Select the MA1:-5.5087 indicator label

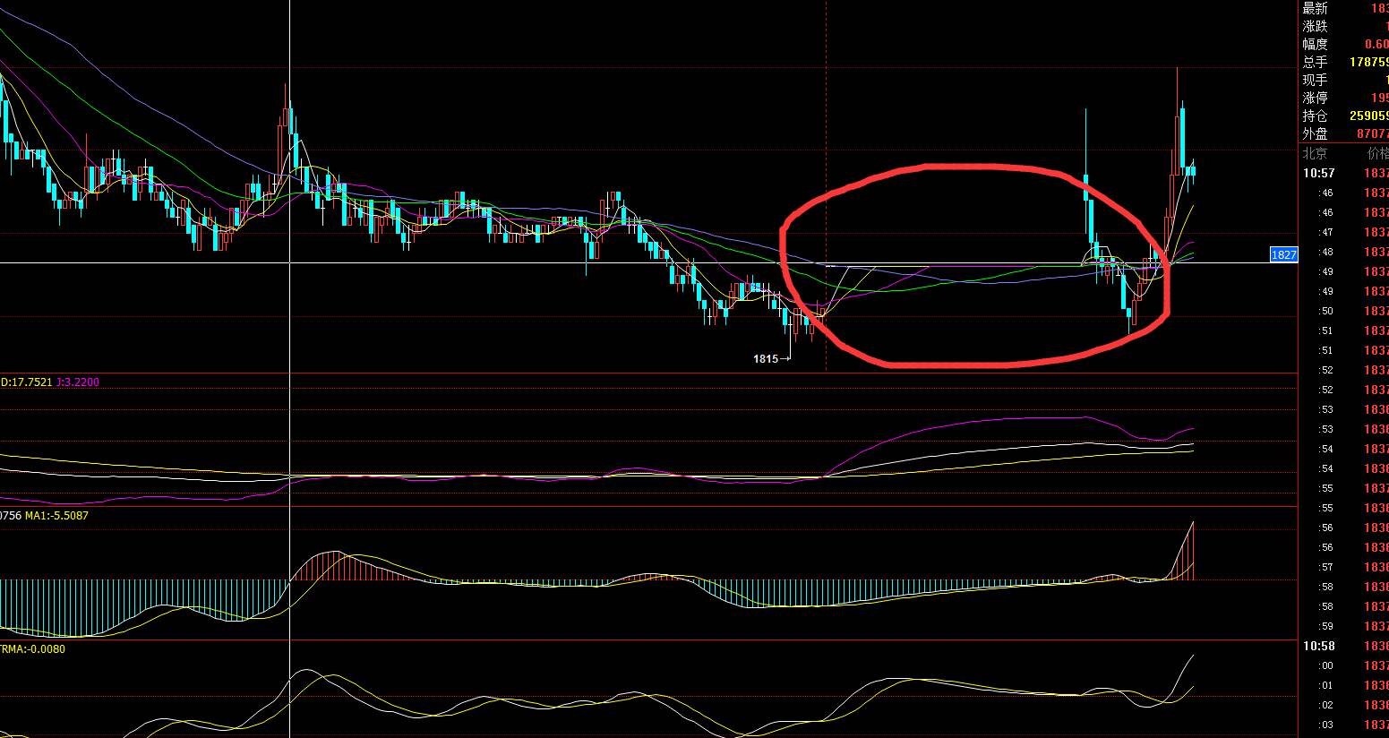pyautogui.click(x=56, y=516)
